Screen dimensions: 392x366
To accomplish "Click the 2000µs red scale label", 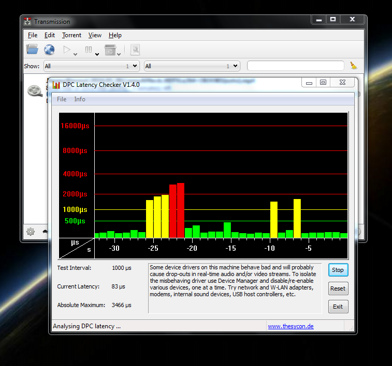I will 75,194.
